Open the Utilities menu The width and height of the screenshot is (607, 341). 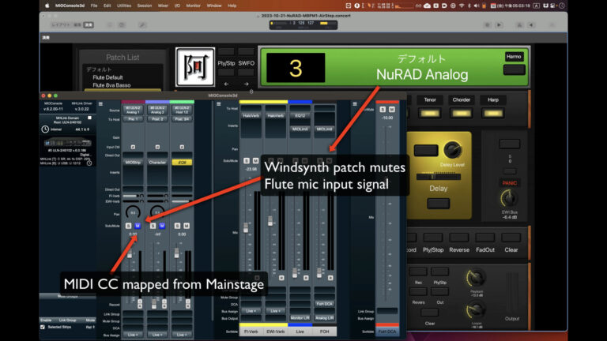(124, 6)
